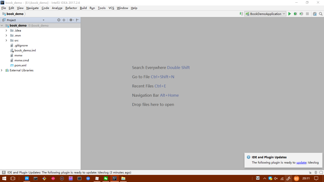
Task: Open the Tools menu
Action: 102,8
